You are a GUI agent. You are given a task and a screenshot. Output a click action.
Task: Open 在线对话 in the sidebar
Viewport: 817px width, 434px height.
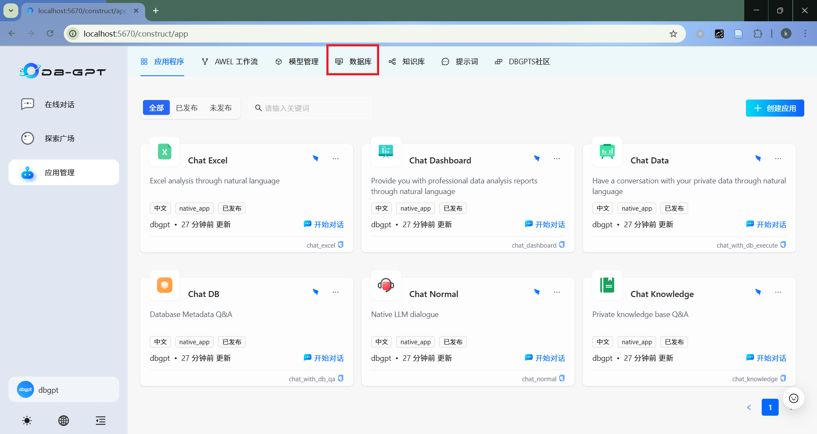pos(60,105)
